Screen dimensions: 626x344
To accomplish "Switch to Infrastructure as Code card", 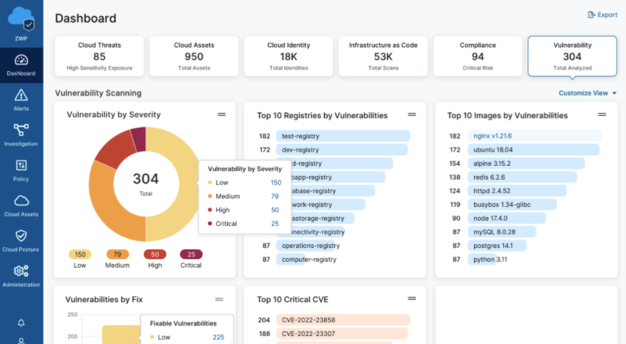I will click(x=383, y=56).
